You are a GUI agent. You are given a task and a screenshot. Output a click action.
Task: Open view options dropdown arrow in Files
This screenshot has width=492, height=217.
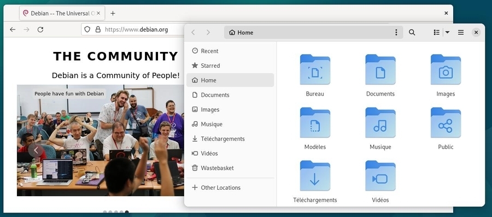tap(447, 32)
